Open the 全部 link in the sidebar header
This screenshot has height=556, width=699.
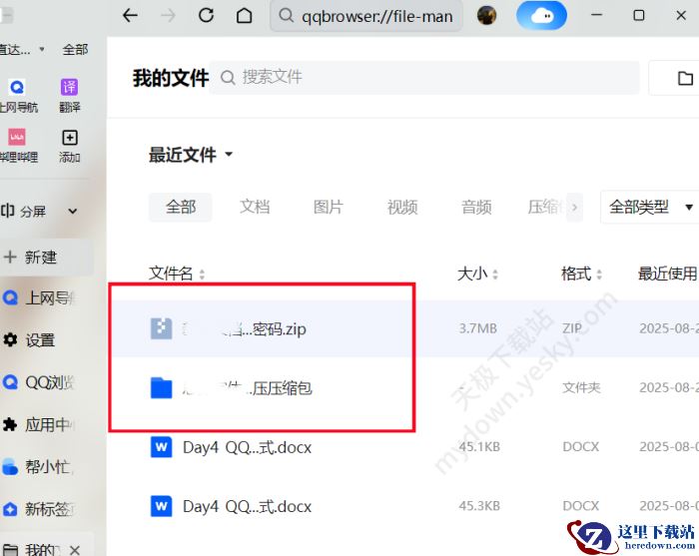pos(75,50)
